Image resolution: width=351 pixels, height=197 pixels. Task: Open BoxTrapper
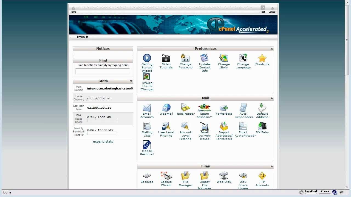pyautogui.click(x=186, y=109)
